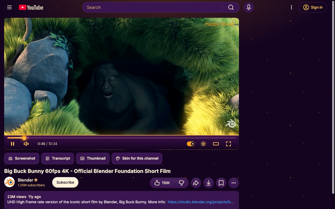335x209 pixels.
Task: Start voice search with microphone
Action: 249,7
